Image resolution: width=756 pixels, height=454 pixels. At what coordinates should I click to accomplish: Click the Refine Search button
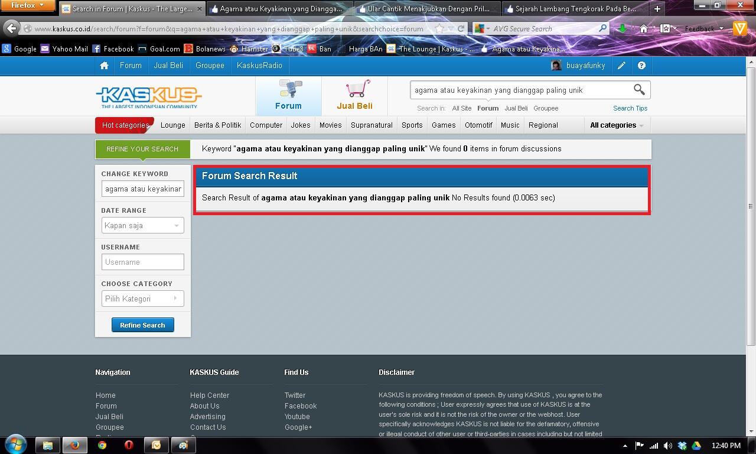coord(142,325)
